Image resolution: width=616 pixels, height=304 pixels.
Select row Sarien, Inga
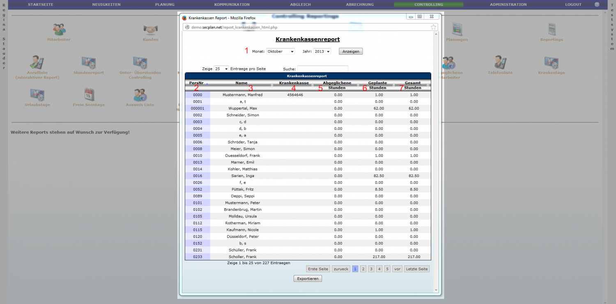click(308, 176)
